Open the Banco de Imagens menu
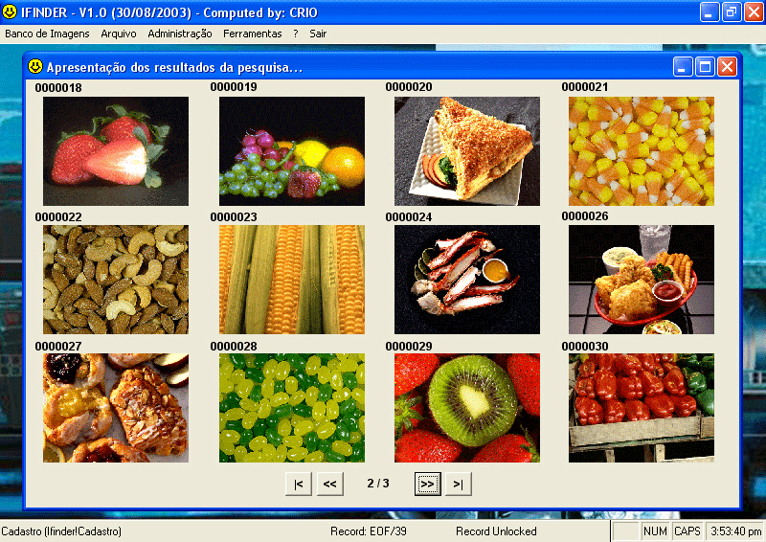Viewport: 766px width, 542px height. tap(47, 33)
